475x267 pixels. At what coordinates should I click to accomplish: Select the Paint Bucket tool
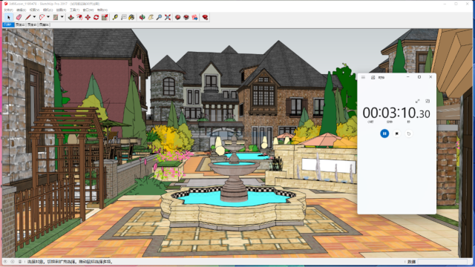coord(131,17)
